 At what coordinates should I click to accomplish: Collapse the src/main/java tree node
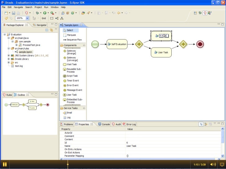point(9,38)
